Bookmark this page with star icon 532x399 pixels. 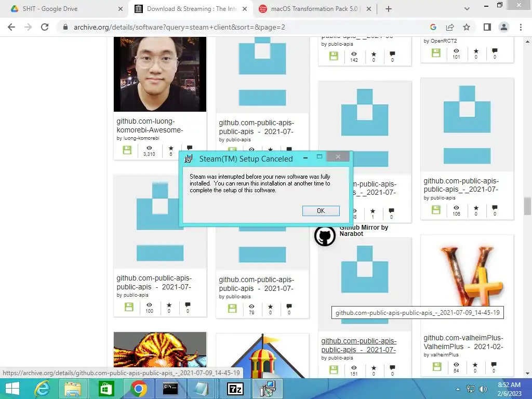tap(467, 27)
